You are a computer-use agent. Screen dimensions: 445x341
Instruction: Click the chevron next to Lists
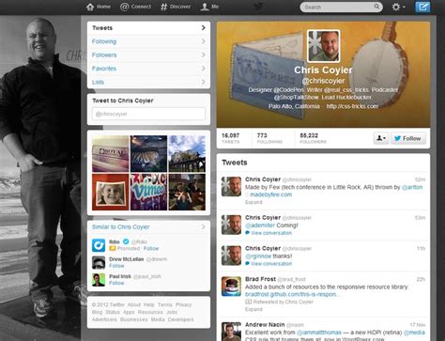pyautogui.click(x=204, y=82)
